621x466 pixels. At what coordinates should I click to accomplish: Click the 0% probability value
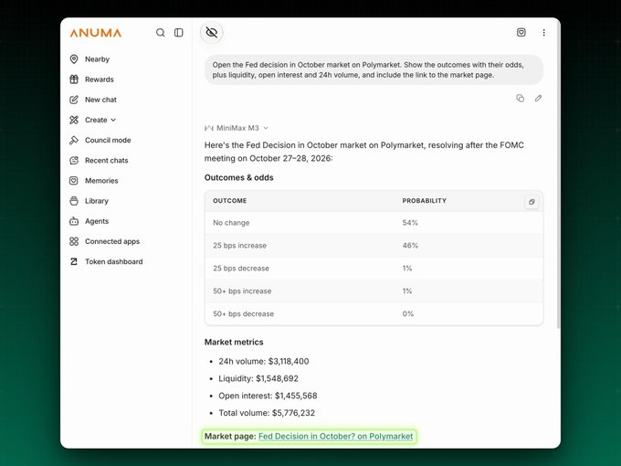pos(408,313)
